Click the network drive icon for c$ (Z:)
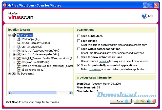Viewport: 162px width, 110px height. click(18, 70)
